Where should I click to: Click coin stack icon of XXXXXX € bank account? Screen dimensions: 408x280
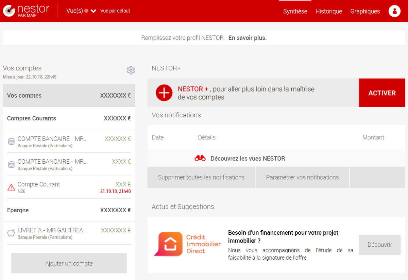coord(11,142)
